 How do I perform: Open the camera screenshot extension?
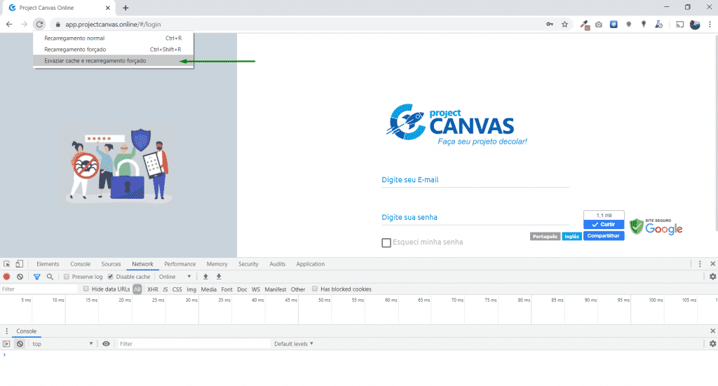[x=599, y=25]
